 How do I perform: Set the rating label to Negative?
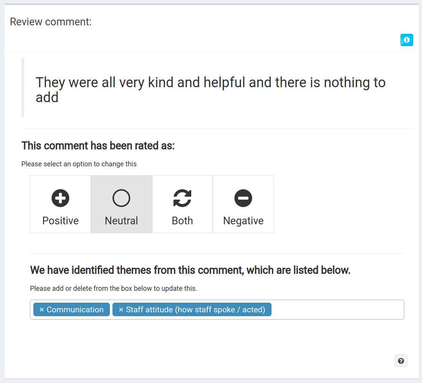pyautogui.click(x=243, y=221)
